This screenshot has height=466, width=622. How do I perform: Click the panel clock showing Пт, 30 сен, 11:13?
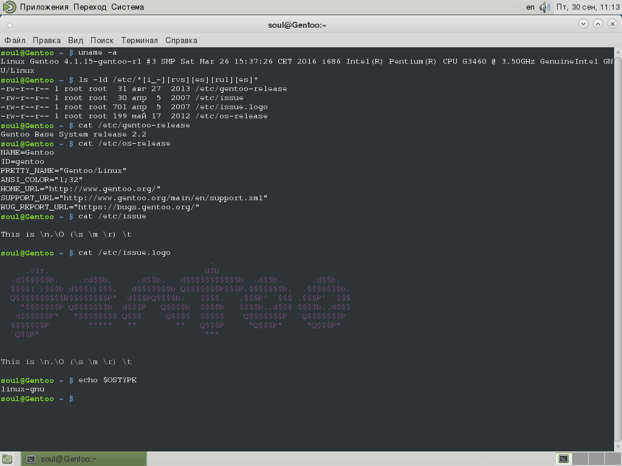[588, 7]
